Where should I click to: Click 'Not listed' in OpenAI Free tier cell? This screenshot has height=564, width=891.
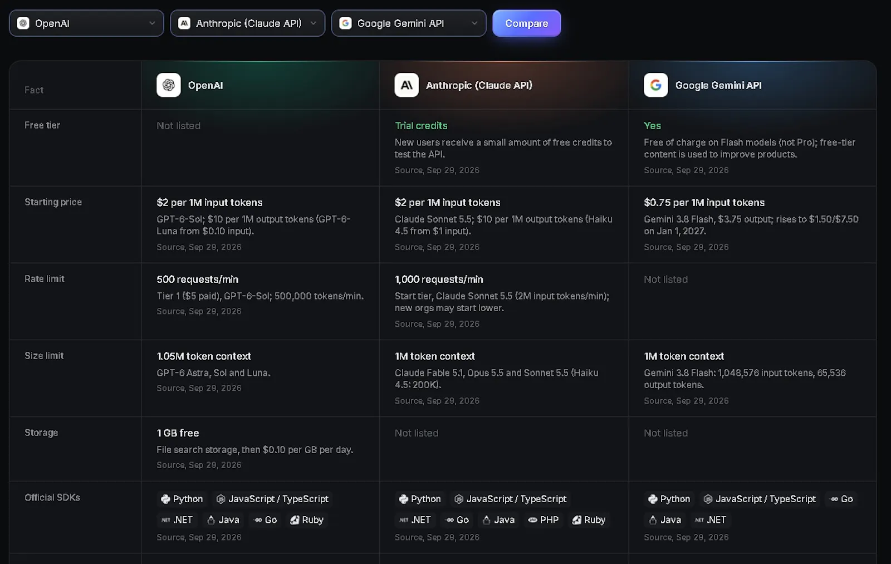pyautogui.click(x=178, y=126)
